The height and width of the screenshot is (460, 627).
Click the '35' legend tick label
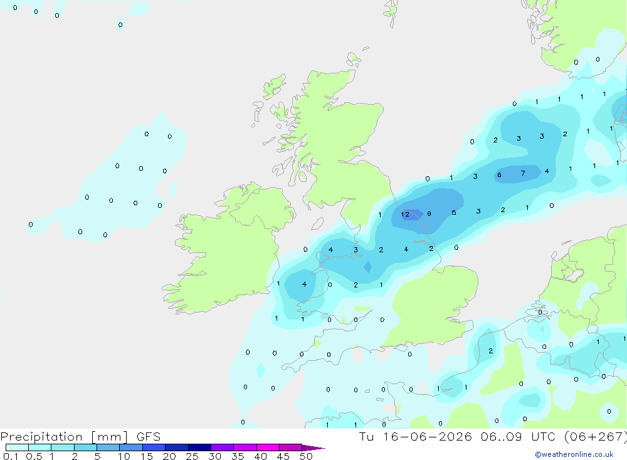coord(238,456)
